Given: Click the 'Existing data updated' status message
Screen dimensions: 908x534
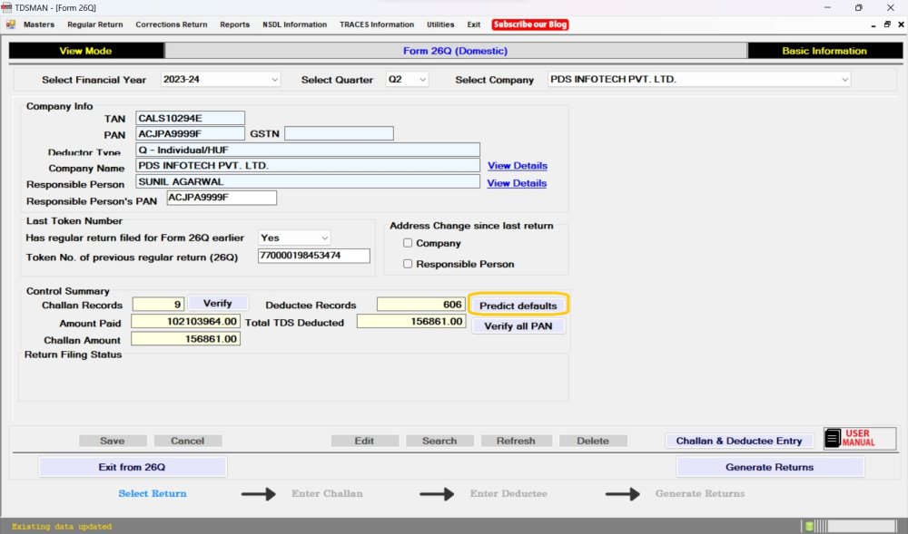Looking at the screenshot, I should pyautogui.click(x=62, y=527).
